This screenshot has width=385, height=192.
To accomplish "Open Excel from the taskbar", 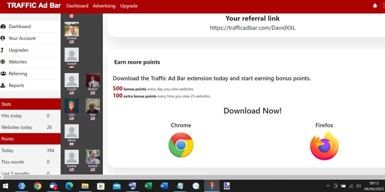I will point(148,186).
